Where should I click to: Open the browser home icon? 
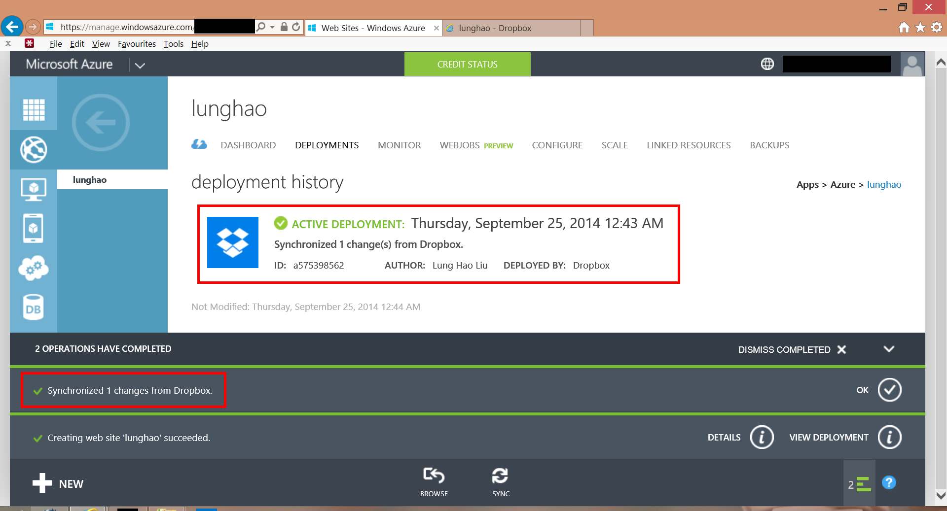pos(904,28)
